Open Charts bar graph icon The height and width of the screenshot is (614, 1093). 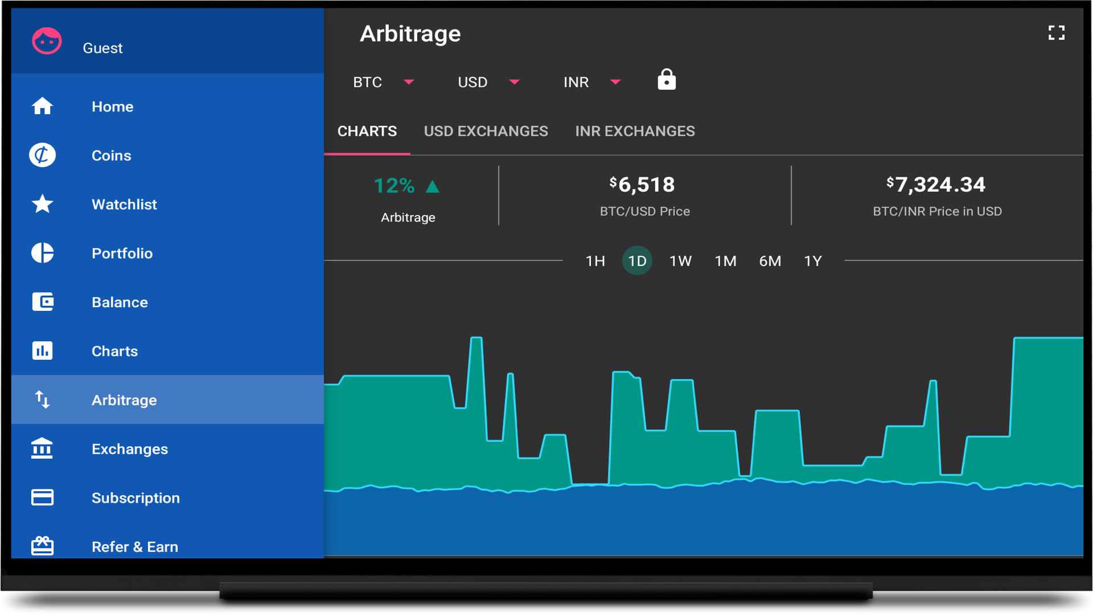[43, 351]
